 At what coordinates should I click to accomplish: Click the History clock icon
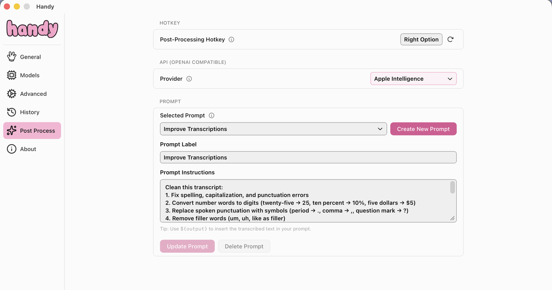(x=12, y=112)
